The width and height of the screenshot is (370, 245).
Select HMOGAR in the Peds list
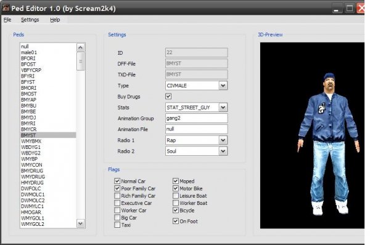coord(48,212)
